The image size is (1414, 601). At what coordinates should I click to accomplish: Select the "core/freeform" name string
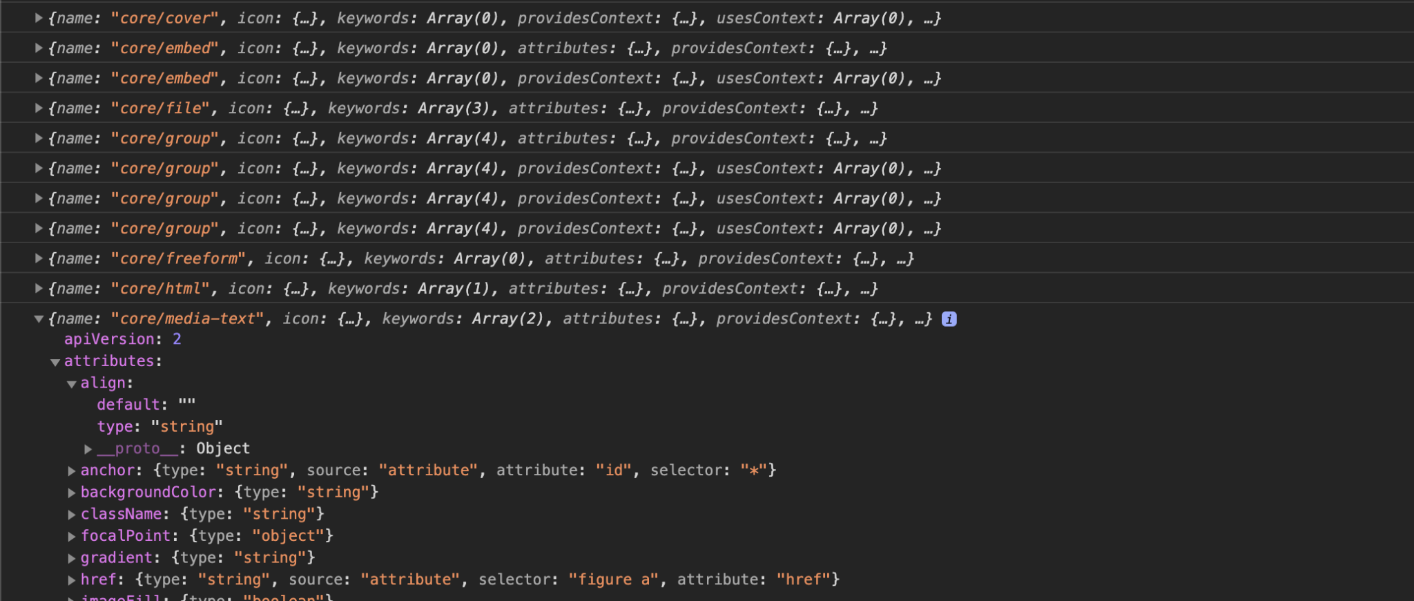pos(178,259)
